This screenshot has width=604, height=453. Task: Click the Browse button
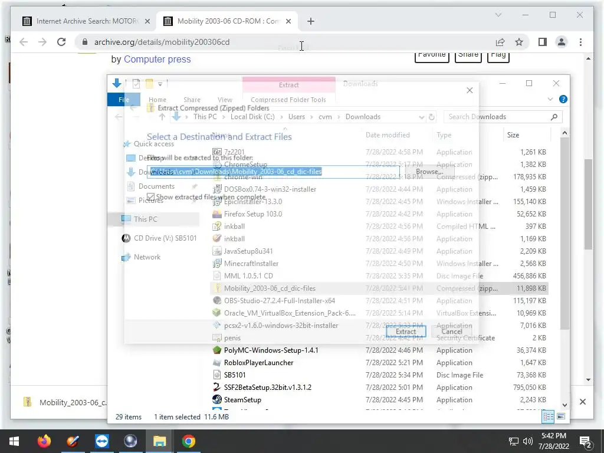(x=429, y=172)
